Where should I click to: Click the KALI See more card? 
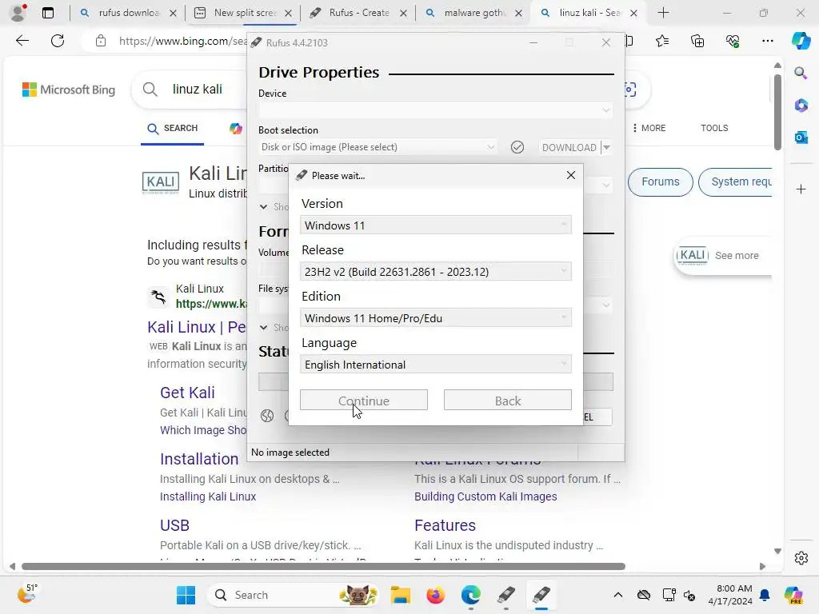coord(722,255)
